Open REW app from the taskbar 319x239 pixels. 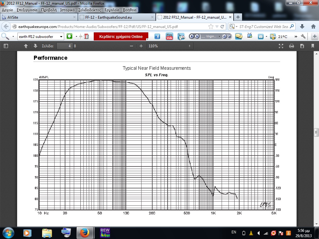point(105,232)
